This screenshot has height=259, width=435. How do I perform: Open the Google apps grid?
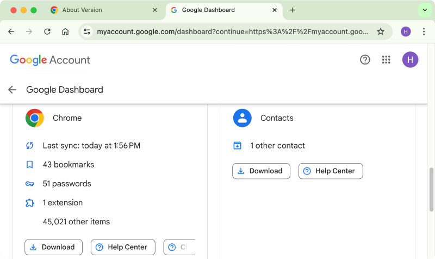pyautogui.click(x=386, y=60)
